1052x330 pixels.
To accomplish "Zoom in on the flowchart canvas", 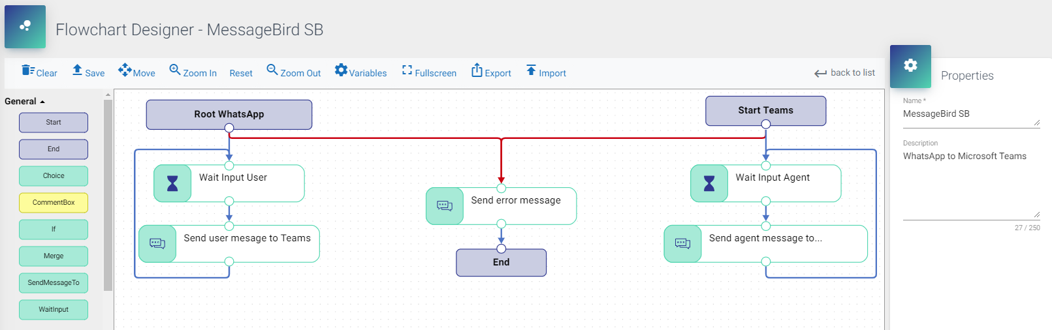I will 175,70.
